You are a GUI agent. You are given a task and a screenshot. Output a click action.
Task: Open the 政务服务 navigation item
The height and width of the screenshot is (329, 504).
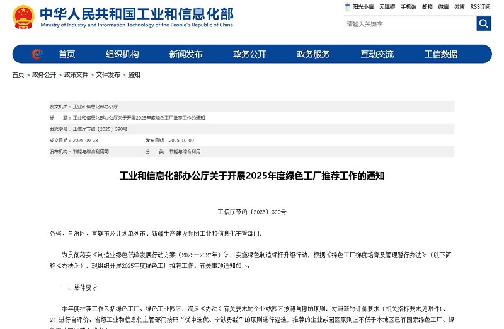click(313, 54)
